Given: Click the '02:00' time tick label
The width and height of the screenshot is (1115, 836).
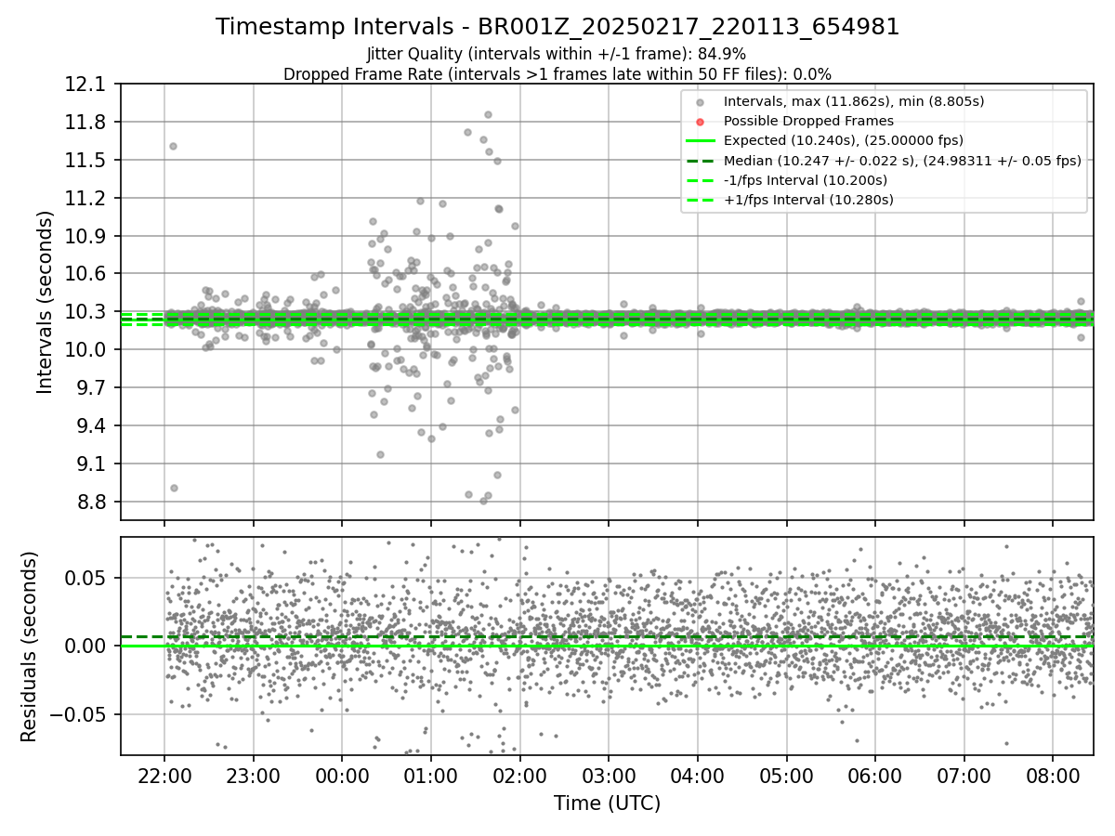Looking at the screenshot, I should tap(519, 777).
